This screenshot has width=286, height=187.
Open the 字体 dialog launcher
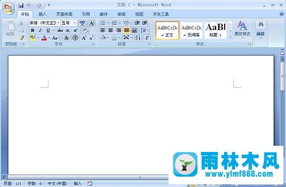93,44
